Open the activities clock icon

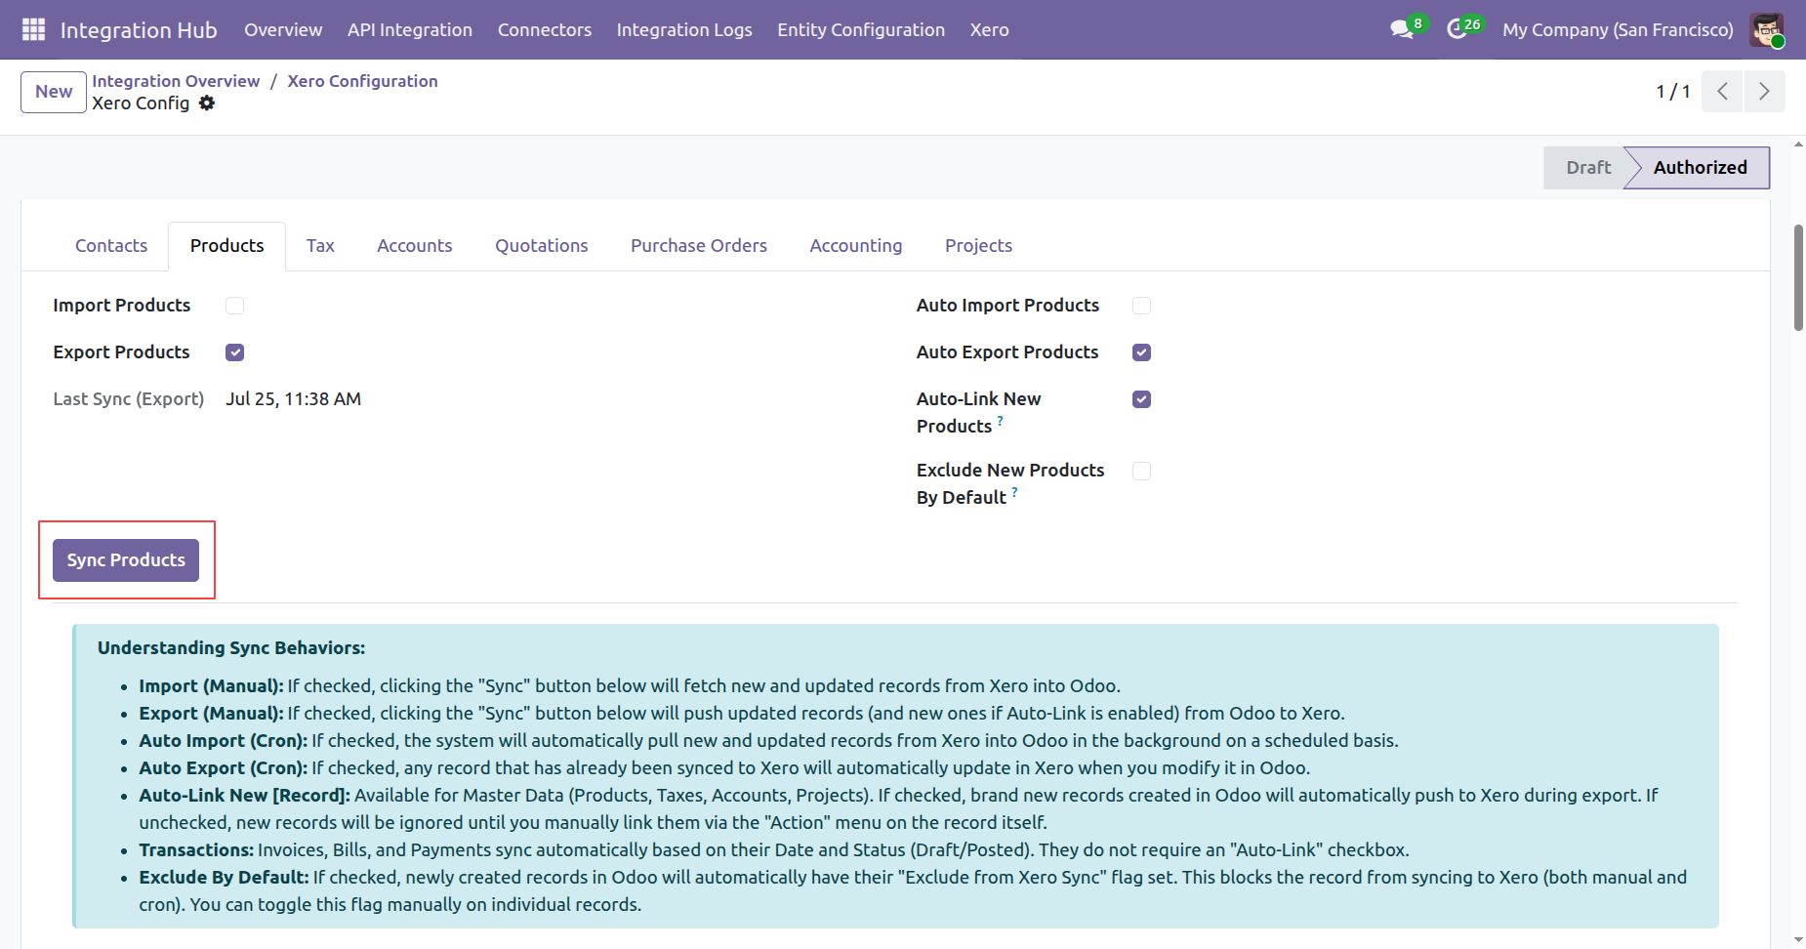1457,29
